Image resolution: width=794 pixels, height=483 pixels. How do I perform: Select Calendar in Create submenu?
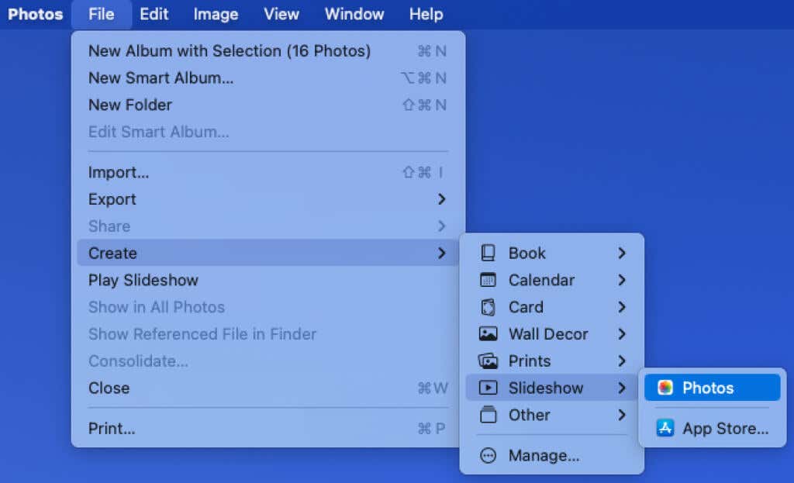(552, 279)
